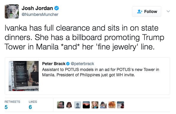Open the food plate avatar

[112, 105]
